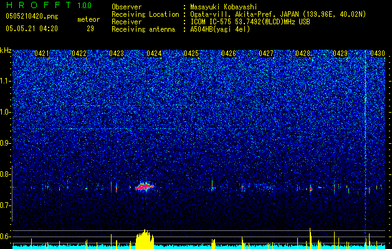
Task: Click the meteor label above the count
Action: click(x=88, y=19)
